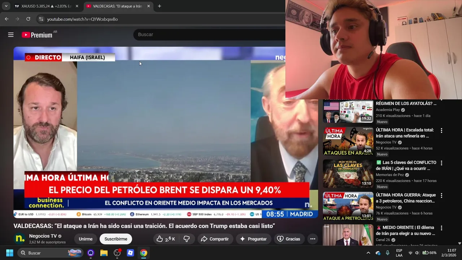Open purple circle app in taskbar
462x260 pixels.
point(91,253)
